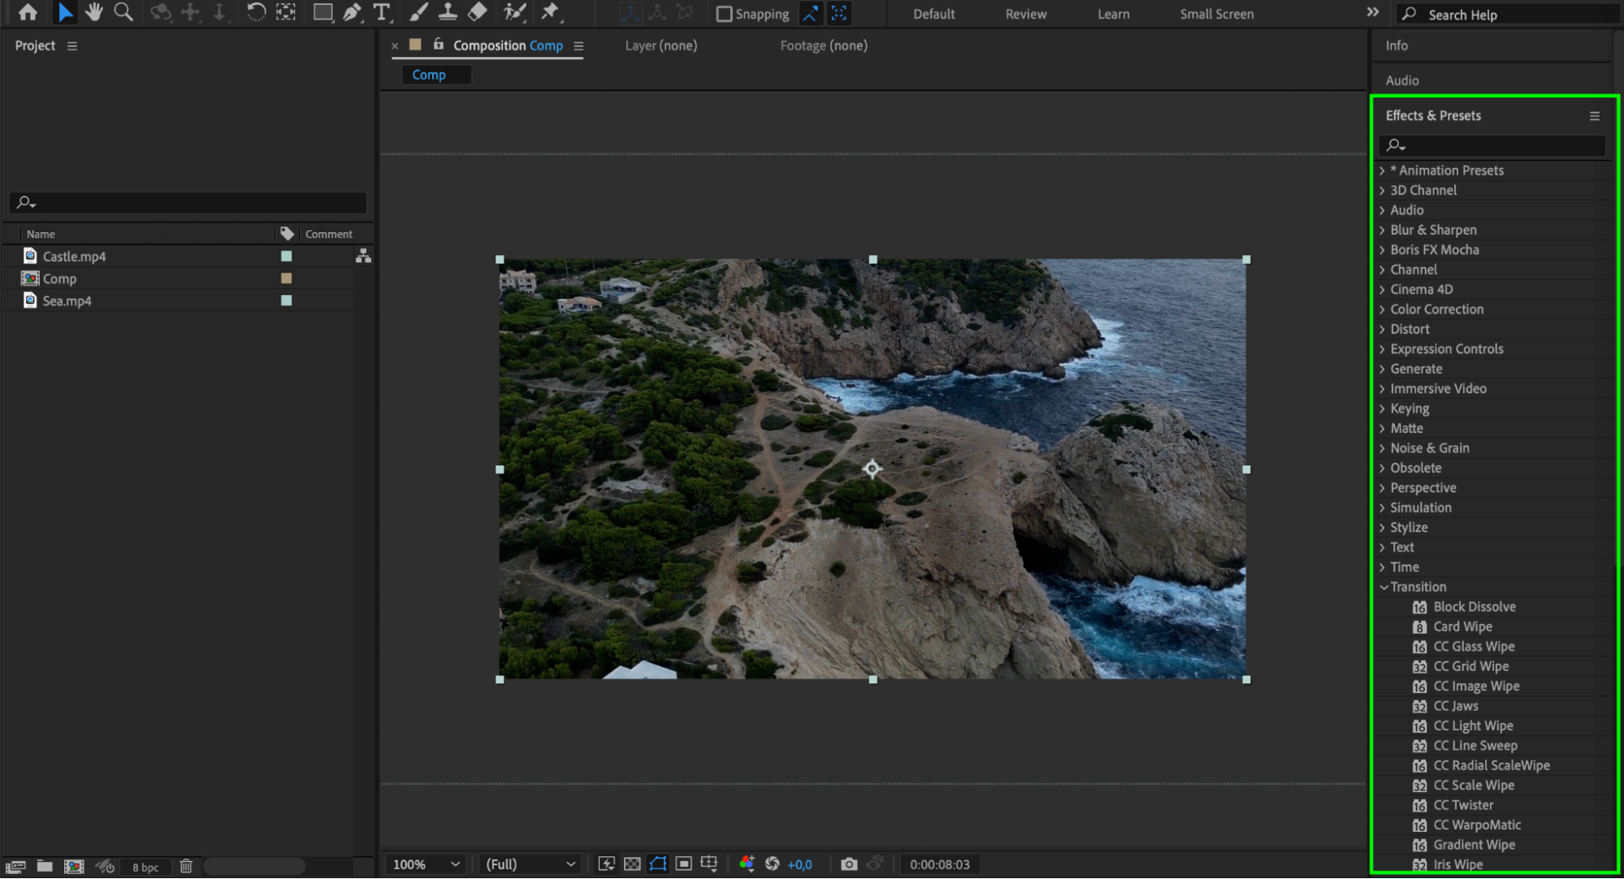
Task: Click the 8 bpc color depth button
Action: click(x=145, y=868)
